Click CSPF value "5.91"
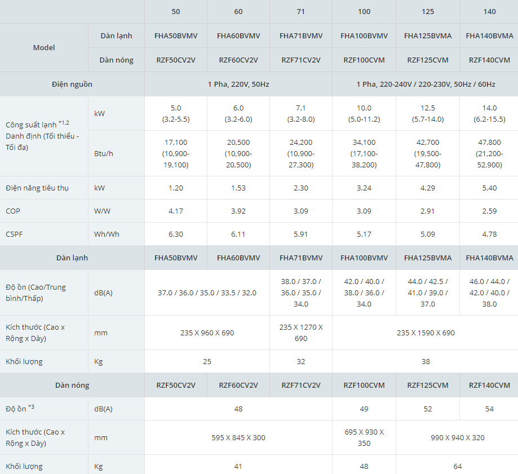Image resolution: width=518 pixels, height=474 pixels. coord(300,234)
